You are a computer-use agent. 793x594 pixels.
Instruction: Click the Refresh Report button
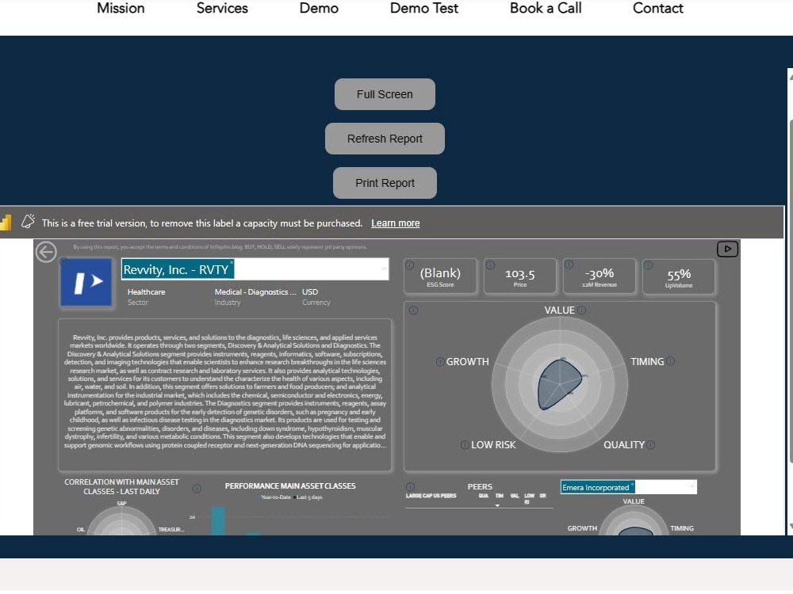click(x=385, y=139)
